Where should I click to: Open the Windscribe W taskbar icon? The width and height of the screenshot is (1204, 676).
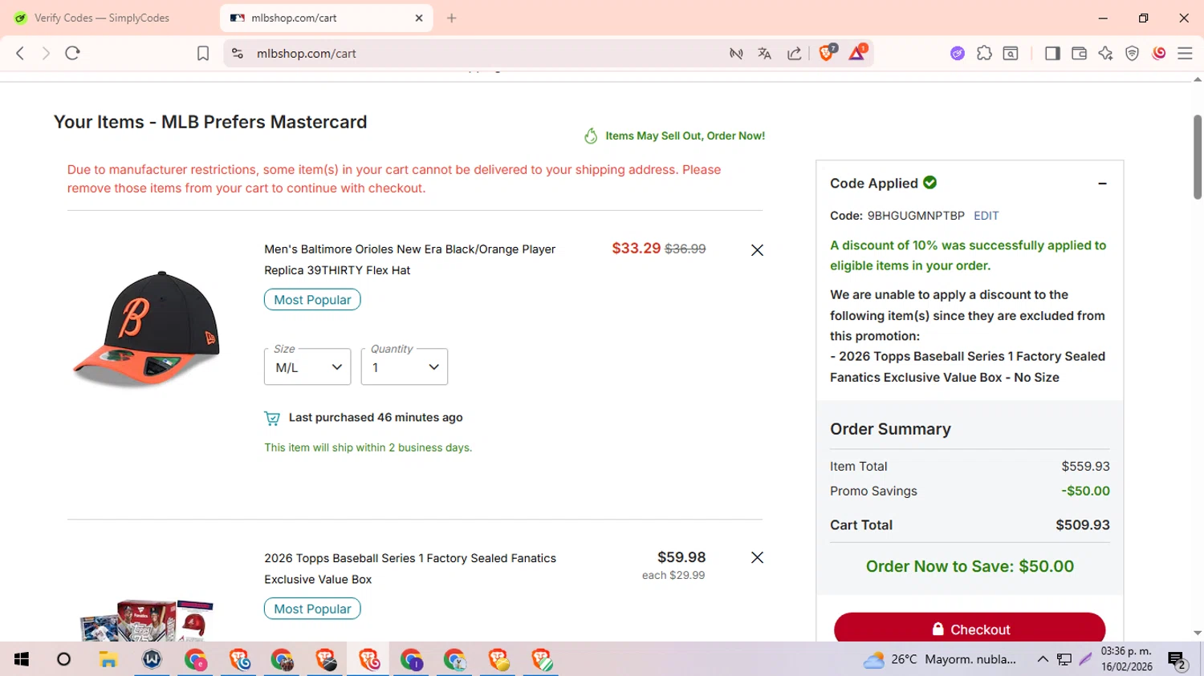point(152,659)
